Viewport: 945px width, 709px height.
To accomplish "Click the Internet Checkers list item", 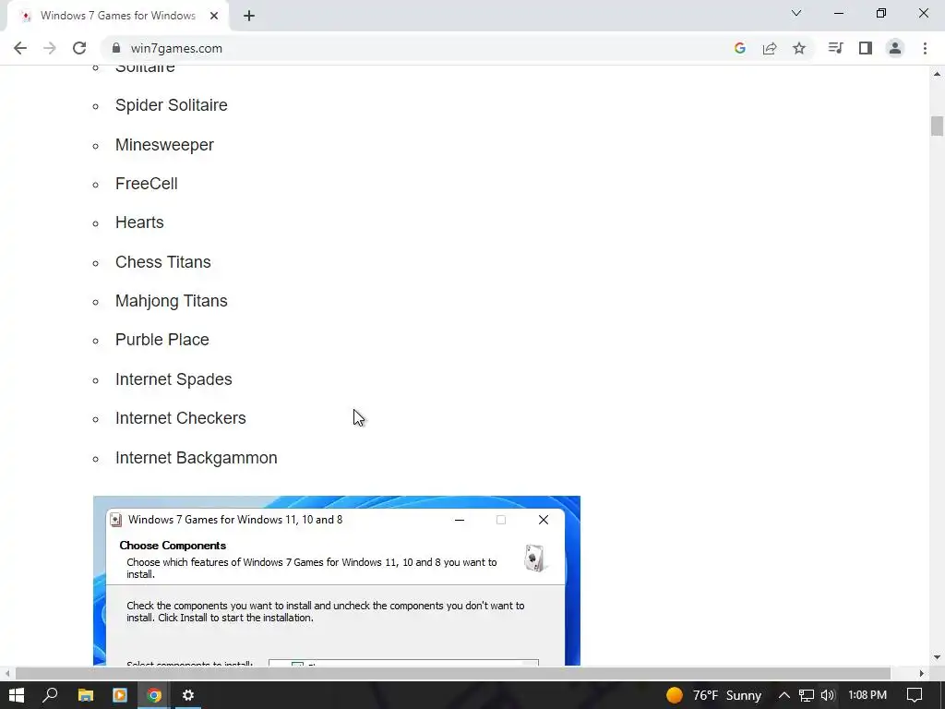I will click(180, 418).
